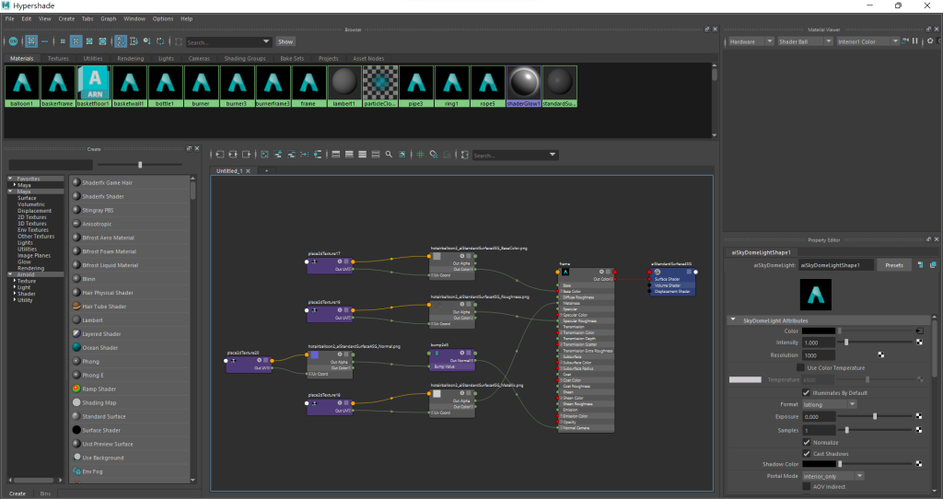
Task: Toggle the browser ON swatch-generation icon
Action: coord(13,41)
